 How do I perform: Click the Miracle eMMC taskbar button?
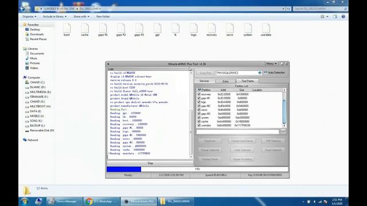pyautogui.click(x=139, y=201)
